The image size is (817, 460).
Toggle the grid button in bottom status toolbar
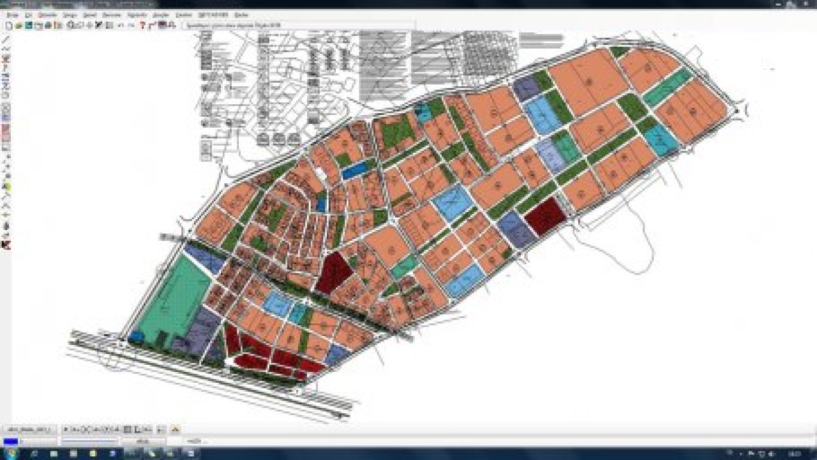click(x=128, y=429)
